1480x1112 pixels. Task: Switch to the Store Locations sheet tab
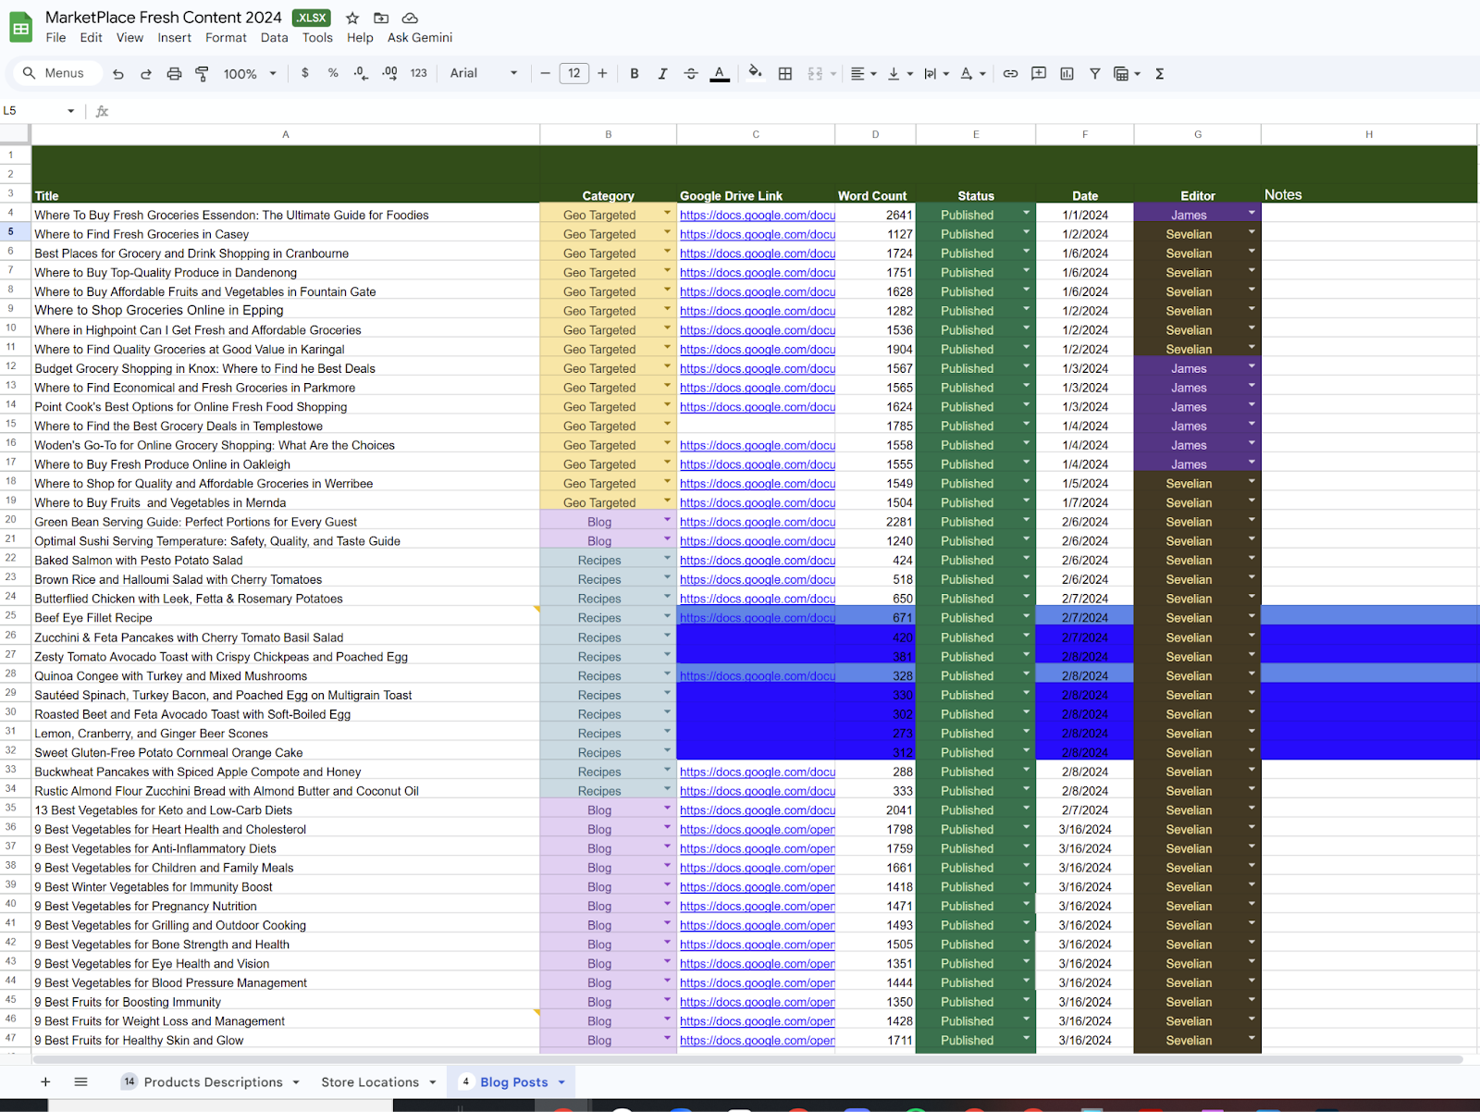(x=369, y=1081)
